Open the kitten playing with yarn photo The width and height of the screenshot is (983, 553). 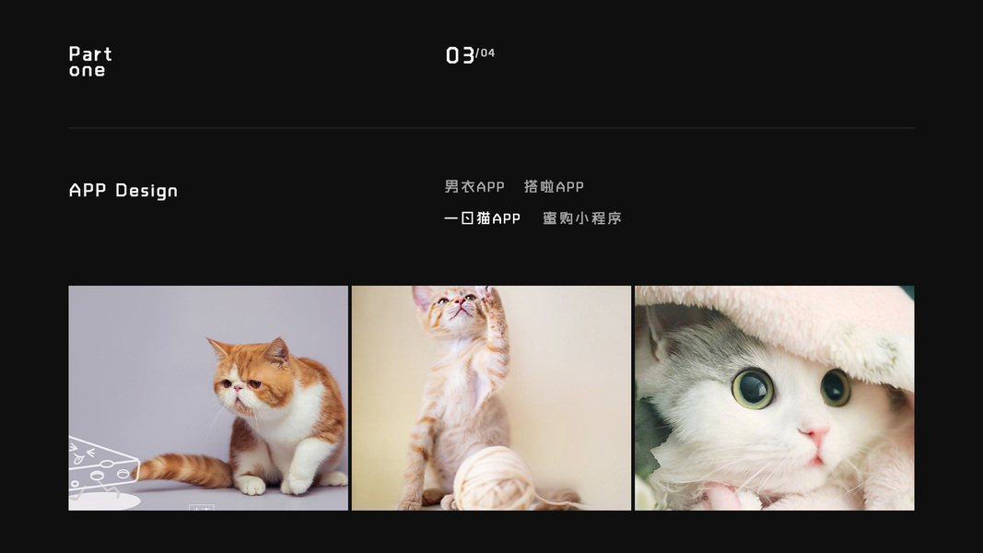coord(492,398)
